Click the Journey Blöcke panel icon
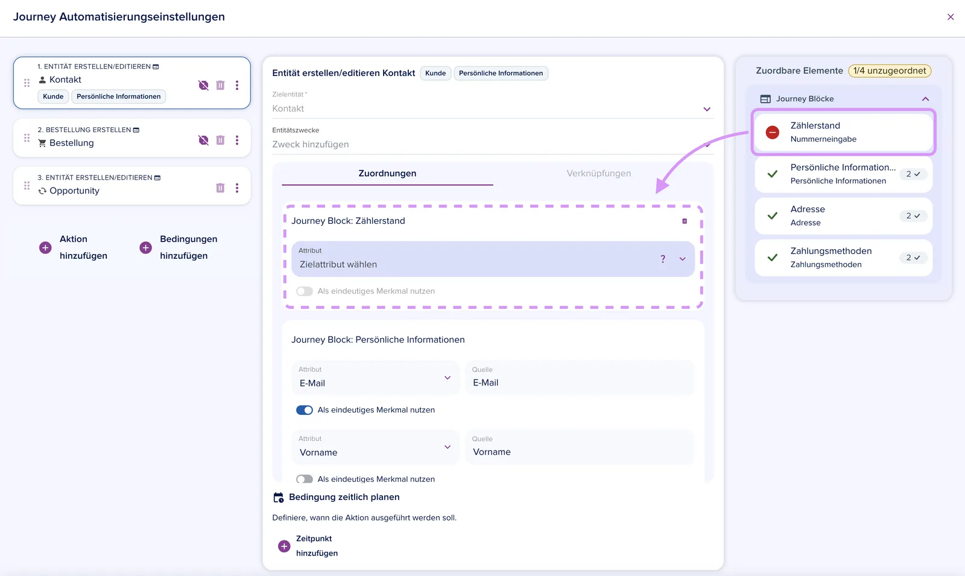965x576 pixels. [765, 99]
